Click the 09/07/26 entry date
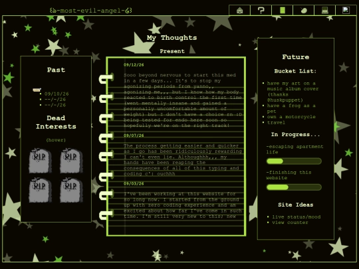The width and height of the screenshot is (359, 269). [x=134, y=135]
